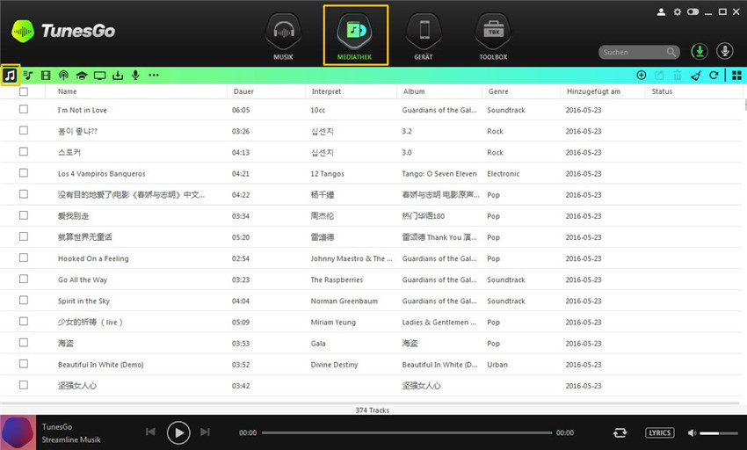747x450 pixels.
Task: Click the green download button near search
Action: coord(700,52)
